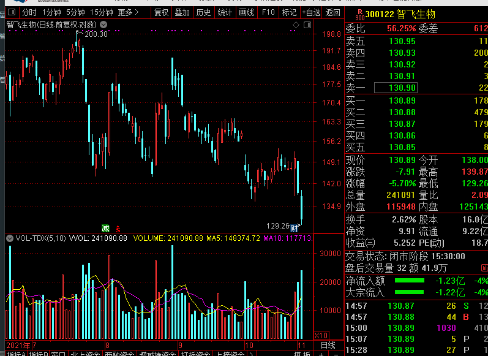Click the R 300 badge before stock code
The height and width of the screenshot is (356, 488).
[x=360, y=14]
